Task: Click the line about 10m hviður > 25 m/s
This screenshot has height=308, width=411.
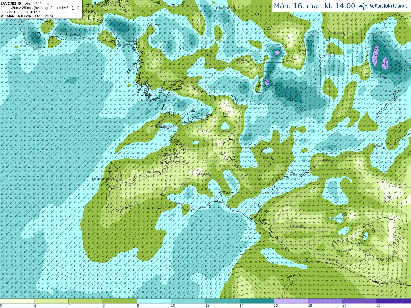Action: (x=40, y=8)
